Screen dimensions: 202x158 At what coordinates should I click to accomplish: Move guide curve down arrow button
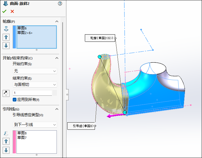click(6, 150)
